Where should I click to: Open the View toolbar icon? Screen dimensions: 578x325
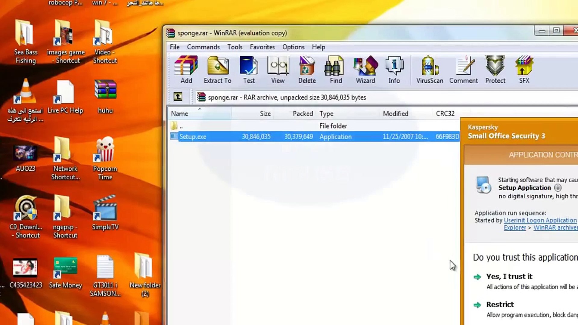[278, 70]
